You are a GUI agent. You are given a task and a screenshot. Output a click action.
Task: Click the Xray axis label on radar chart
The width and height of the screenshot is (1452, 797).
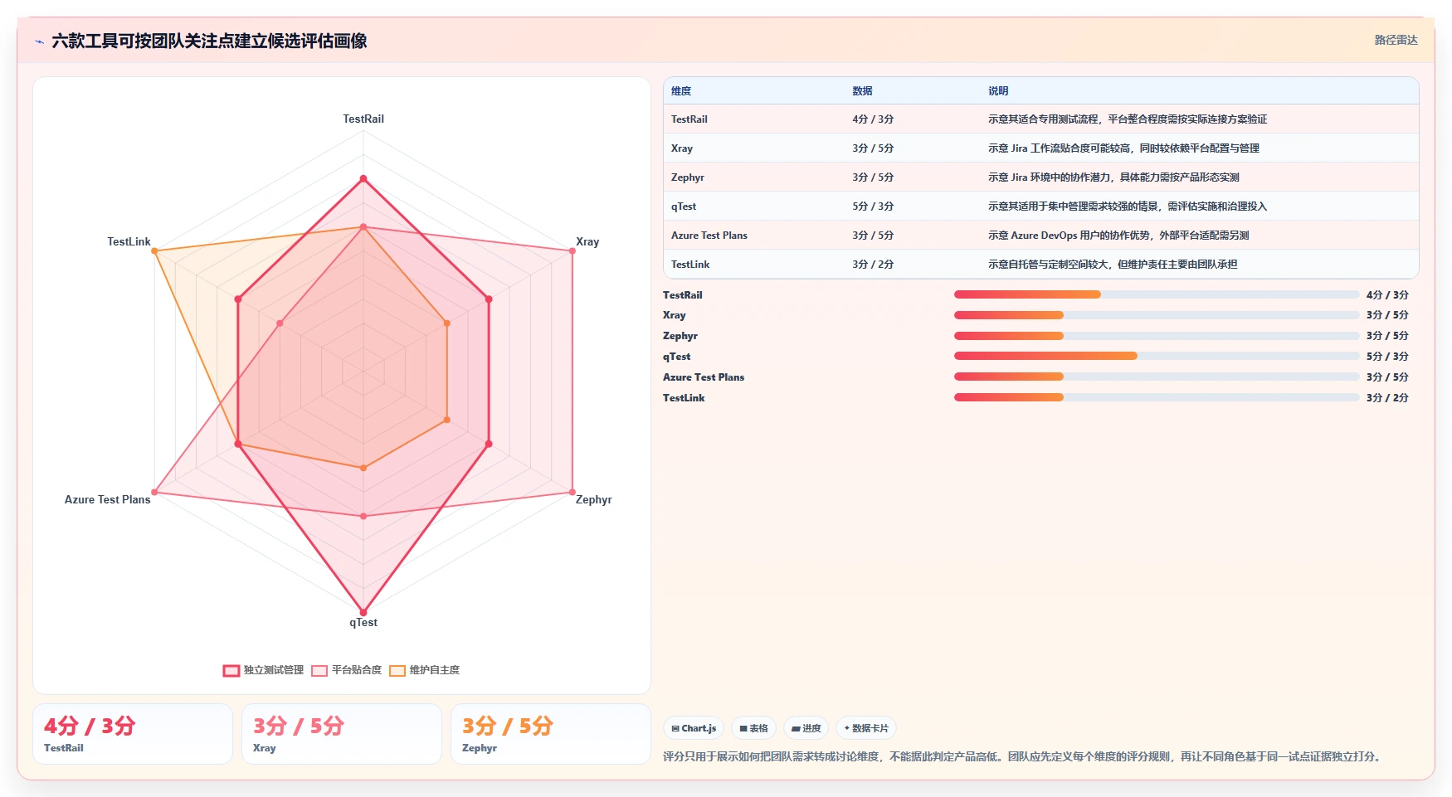[x=587, y=241]
